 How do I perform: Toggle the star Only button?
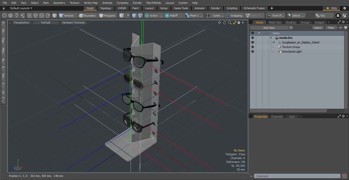pyautogui.click(x=331, y=8)
